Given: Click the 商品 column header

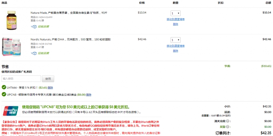Looking at the screenshot, I should [4, 3].
